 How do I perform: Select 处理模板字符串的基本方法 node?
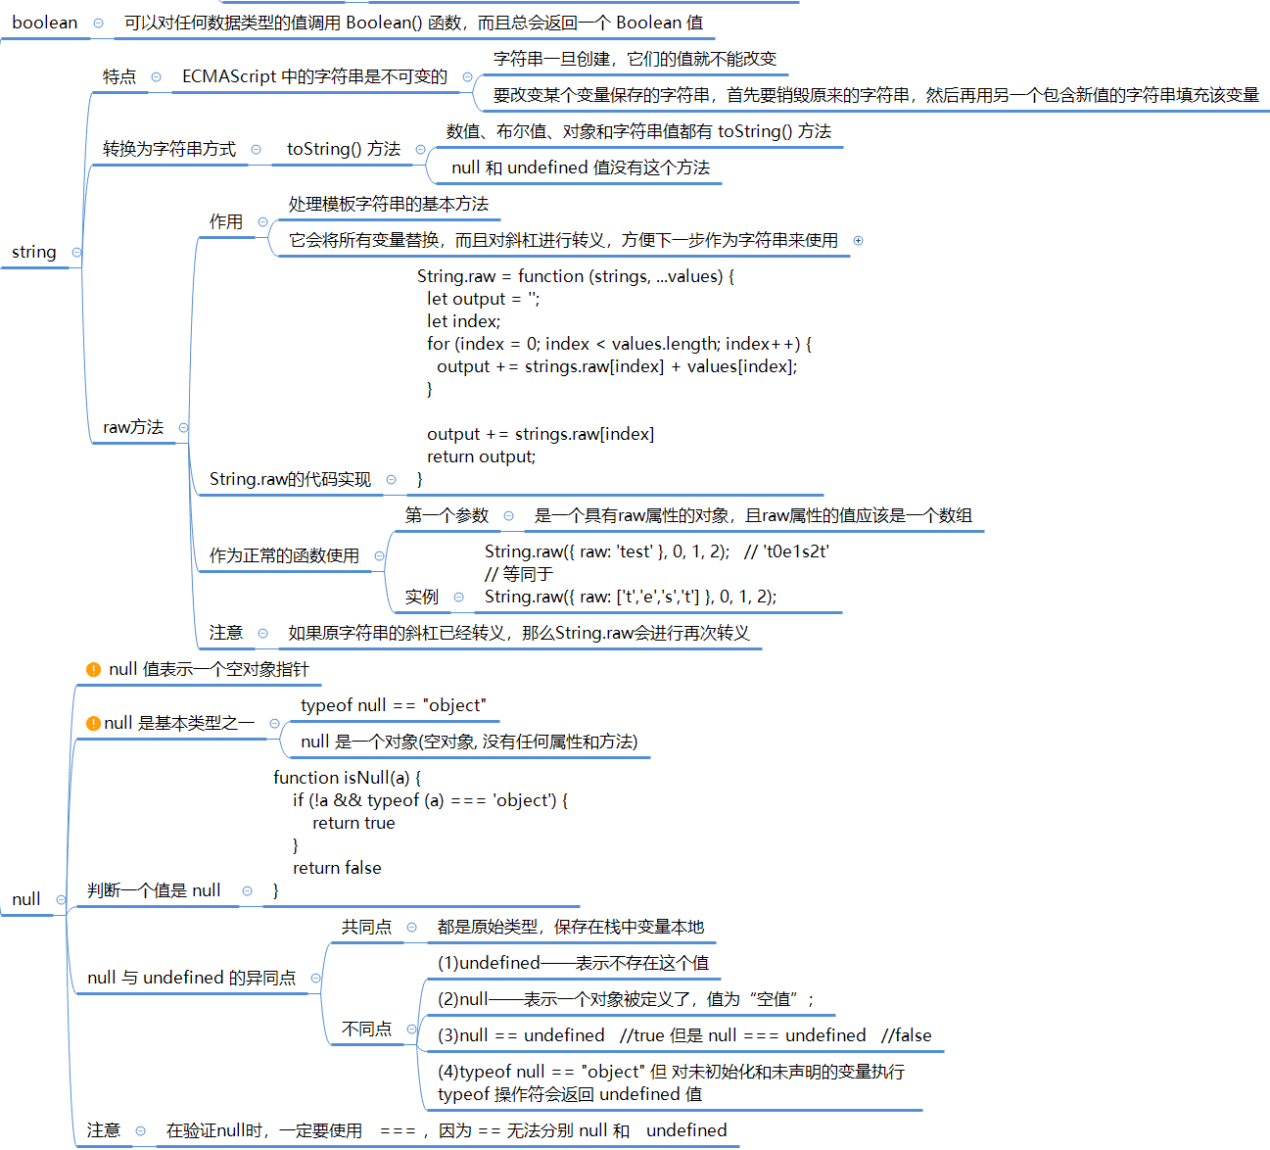tap(389, 204)
